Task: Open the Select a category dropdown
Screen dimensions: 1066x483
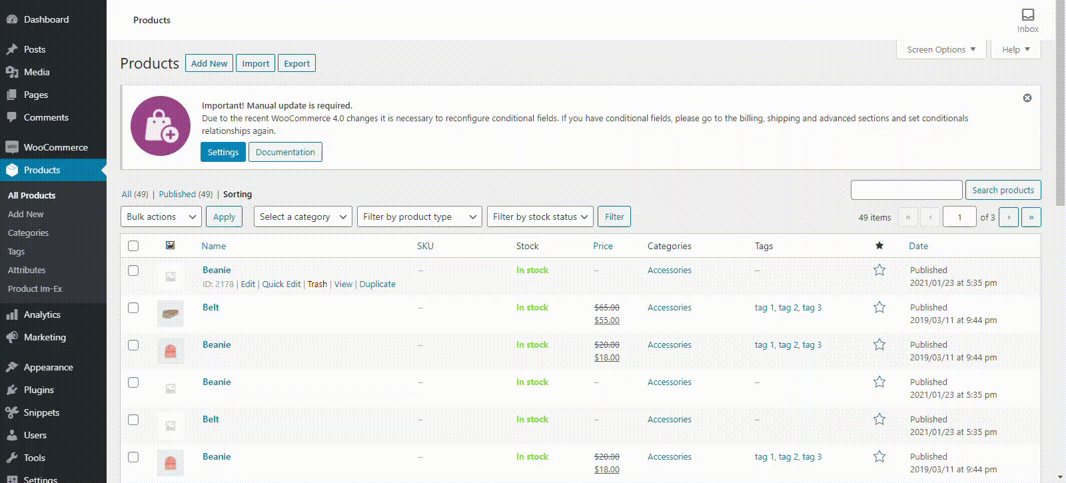Action: 303,217
